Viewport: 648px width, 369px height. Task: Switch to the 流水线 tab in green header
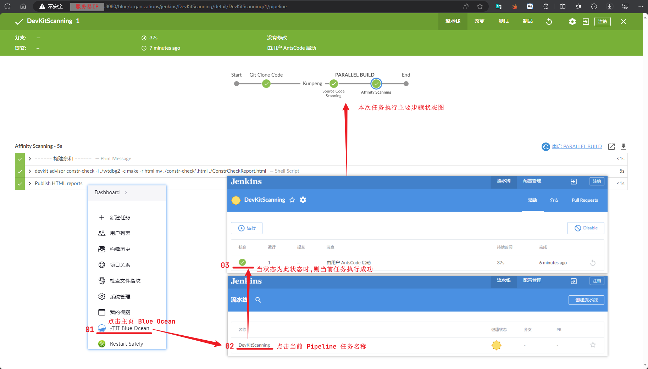453,21
